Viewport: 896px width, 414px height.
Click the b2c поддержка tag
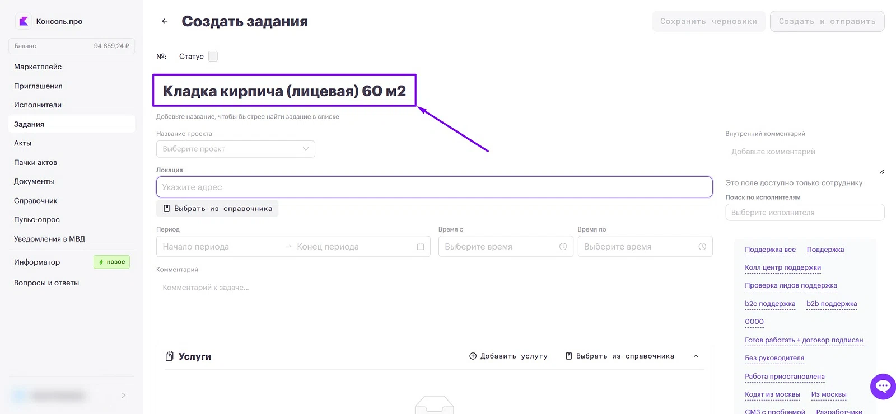pos(770,304)
